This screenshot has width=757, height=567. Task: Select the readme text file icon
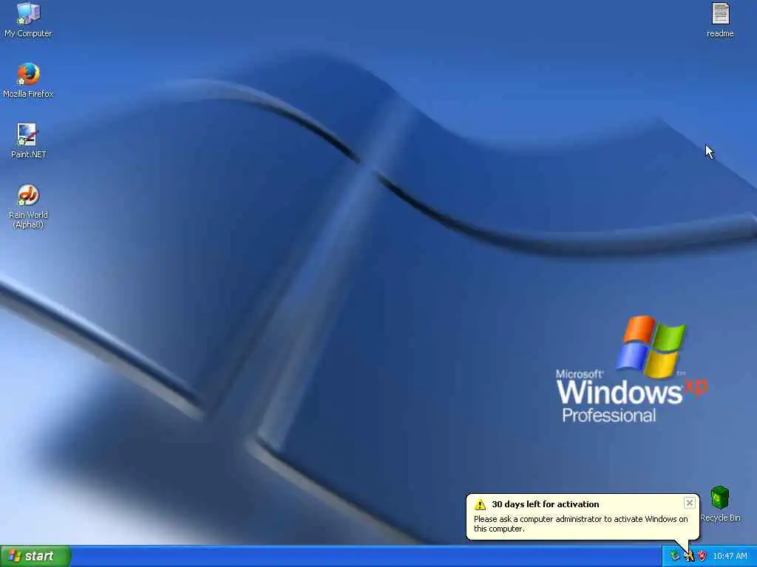pos(720,20)
